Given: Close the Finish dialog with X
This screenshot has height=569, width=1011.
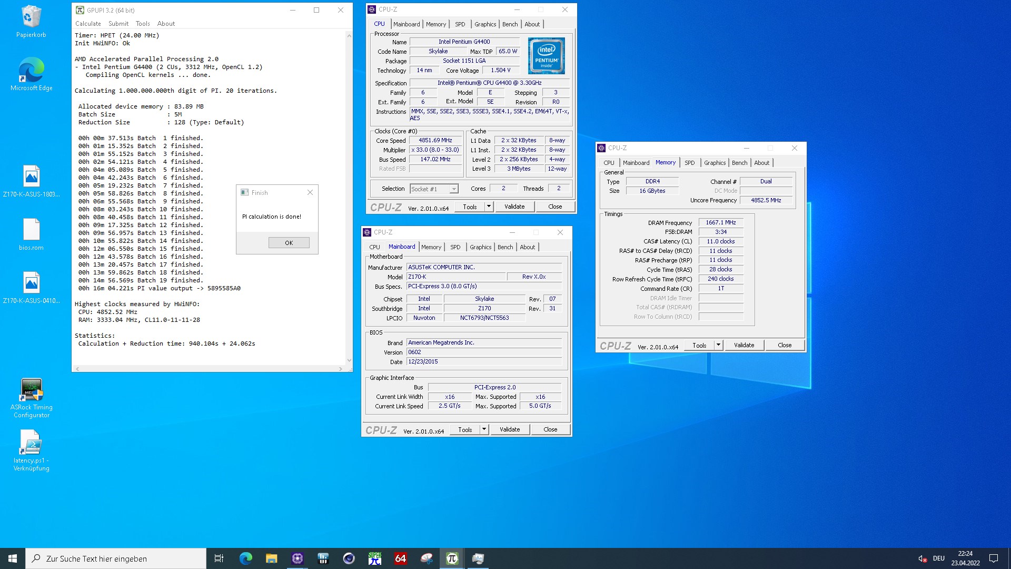Looking at the screenshot, I should (310, 193).
